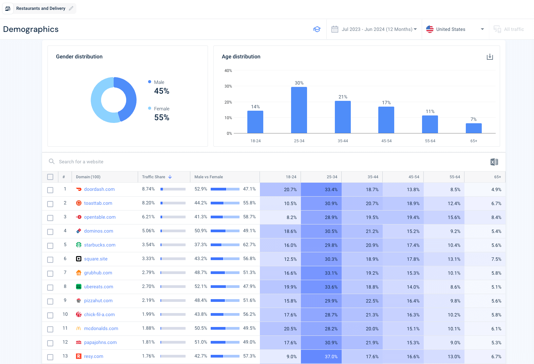This screenshot has width=534, height=364.
Task: Check the ubereats.com row checkbox
Action: (x=50, y=288)
